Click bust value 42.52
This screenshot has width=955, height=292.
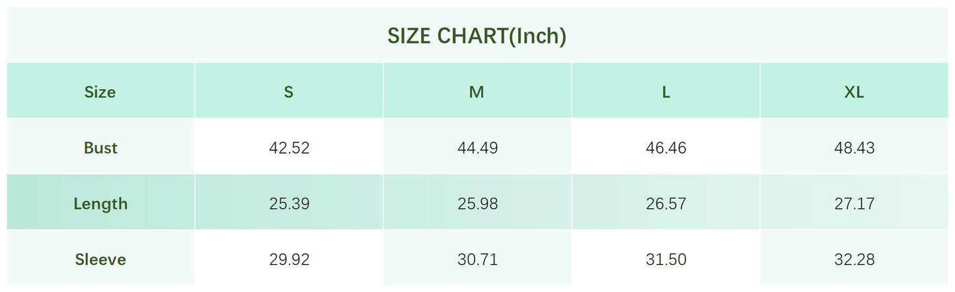click(289, 148)
